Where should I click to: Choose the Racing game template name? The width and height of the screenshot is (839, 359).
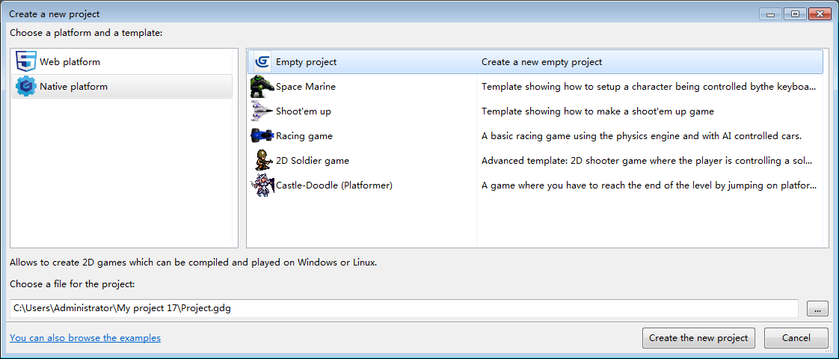(304, 136)
